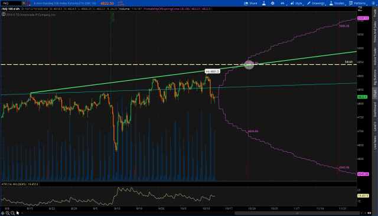
Task: Open the Dashboard side tab
Action: tap(375, 110)
